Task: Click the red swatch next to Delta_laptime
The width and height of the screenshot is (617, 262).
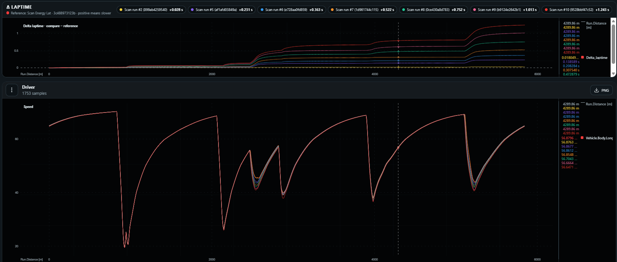Action: [x=583, y=57]
